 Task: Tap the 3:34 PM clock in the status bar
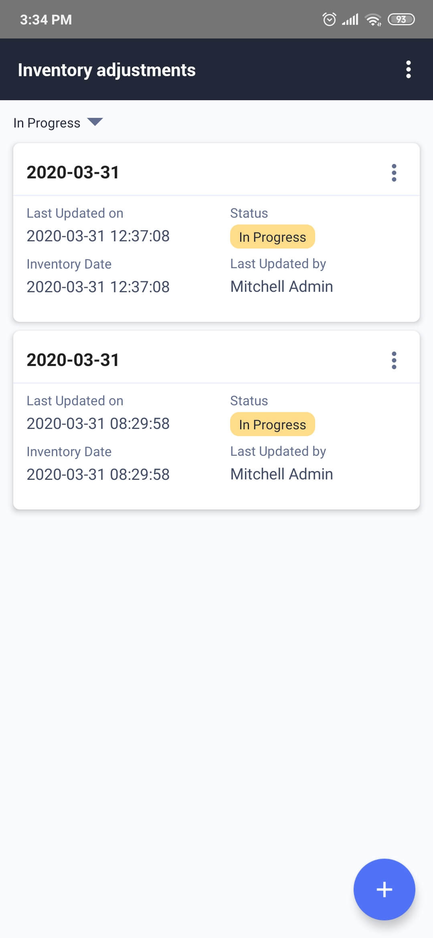[x=46, y=20]
